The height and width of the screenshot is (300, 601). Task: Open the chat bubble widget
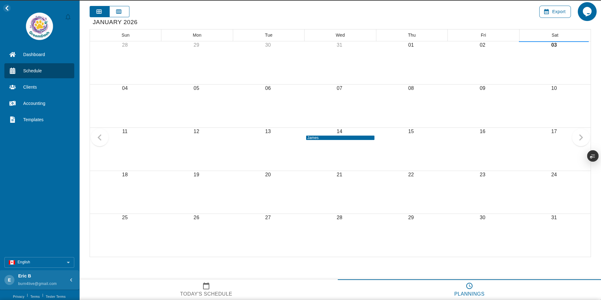[587, 12]
